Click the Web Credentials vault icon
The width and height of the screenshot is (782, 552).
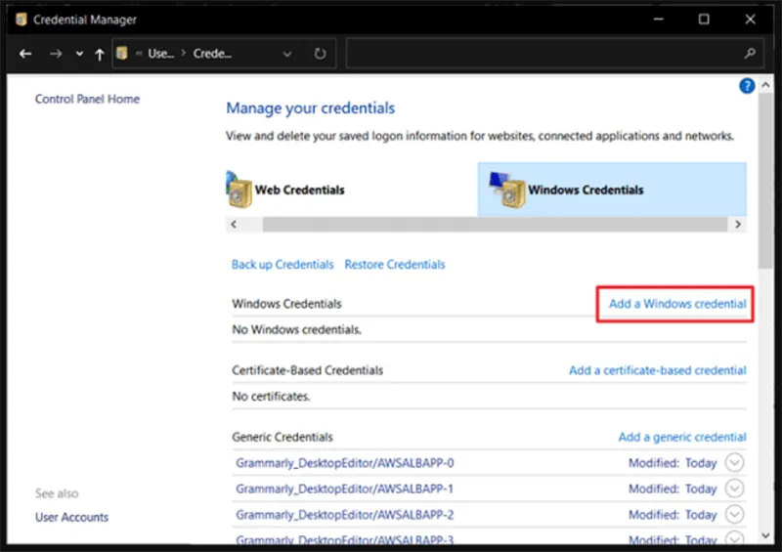(239, 190)
